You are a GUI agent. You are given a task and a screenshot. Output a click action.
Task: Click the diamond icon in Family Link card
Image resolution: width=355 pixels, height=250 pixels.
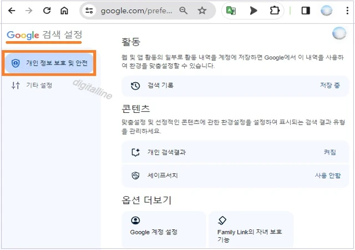222,220
